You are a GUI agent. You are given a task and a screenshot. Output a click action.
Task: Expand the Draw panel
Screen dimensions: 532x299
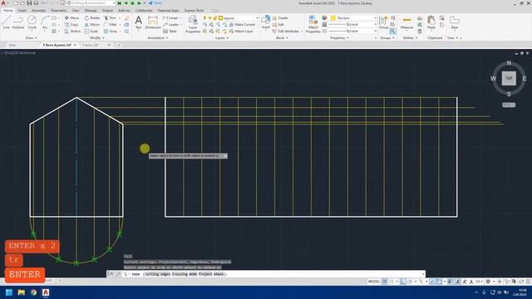point(32,38)
